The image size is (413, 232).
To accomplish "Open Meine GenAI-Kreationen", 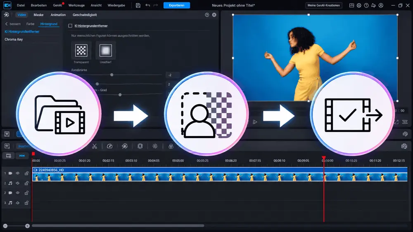I will pyautogui.click(x=324, y=5).
